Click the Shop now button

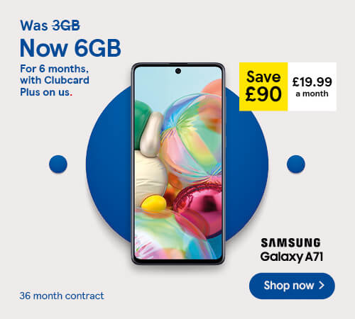(292, 286)
